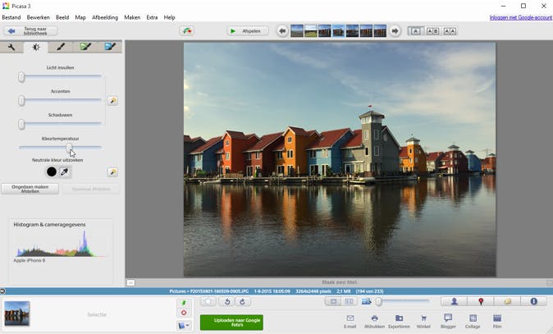Click the Winkel shopping cart icon
Image resolution: width=553 pixels, height=334 pixels.
[423, 318]
